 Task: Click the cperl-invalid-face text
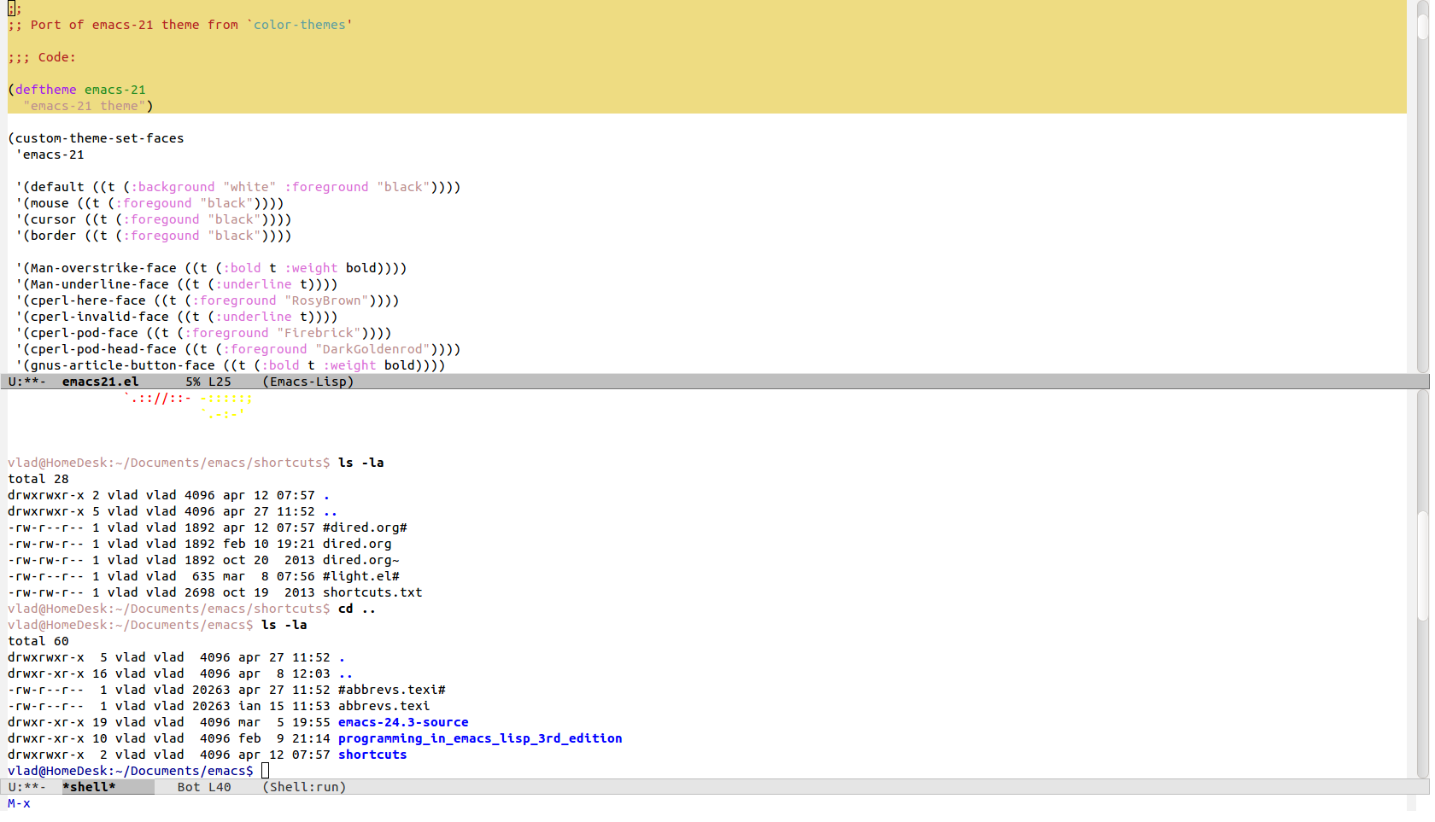coord(99,317)
